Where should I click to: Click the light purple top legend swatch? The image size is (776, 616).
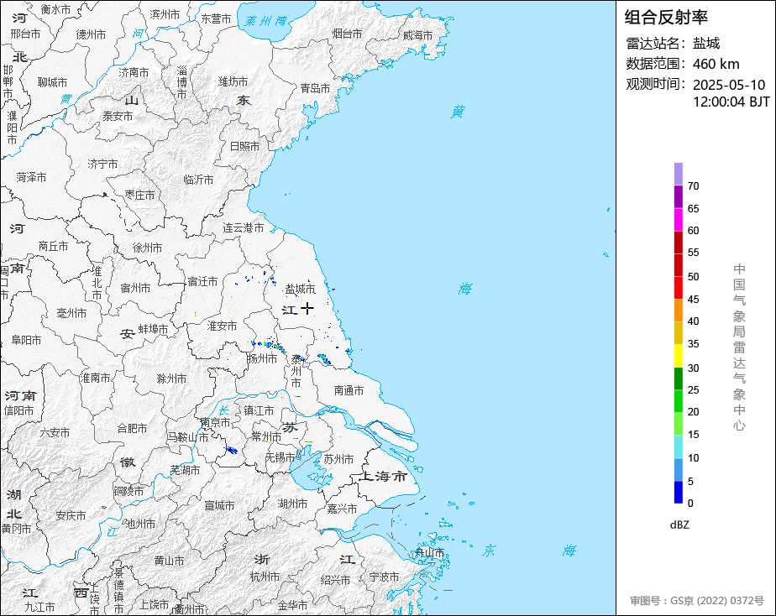[x=679, y=174]
